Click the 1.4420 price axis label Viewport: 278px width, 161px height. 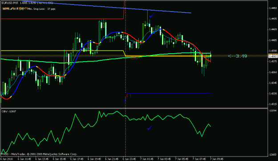click(x=273, y=29)
